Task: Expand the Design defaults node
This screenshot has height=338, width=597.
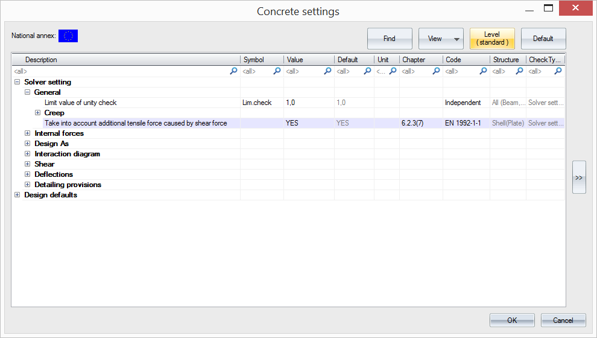Action: pyautogui.click(x=17, y=195)
